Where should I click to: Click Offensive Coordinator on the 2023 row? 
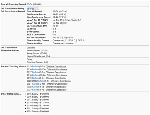point(56,90)
